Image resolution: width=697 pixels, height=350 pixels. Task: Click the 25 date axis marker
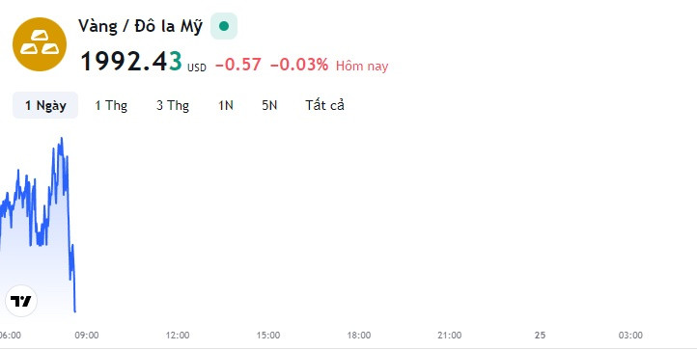click(x=540, y=336)
